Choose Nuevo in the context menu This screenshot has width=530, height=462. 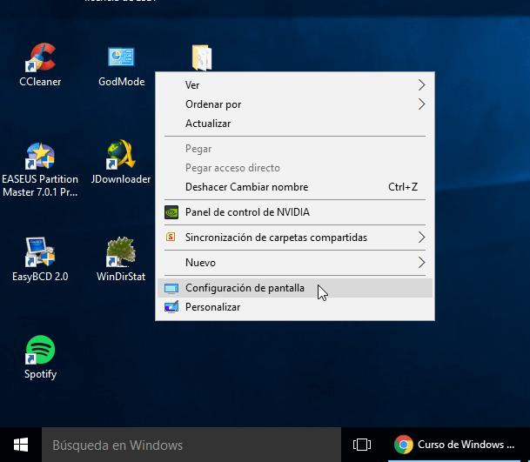coord(295,262)
